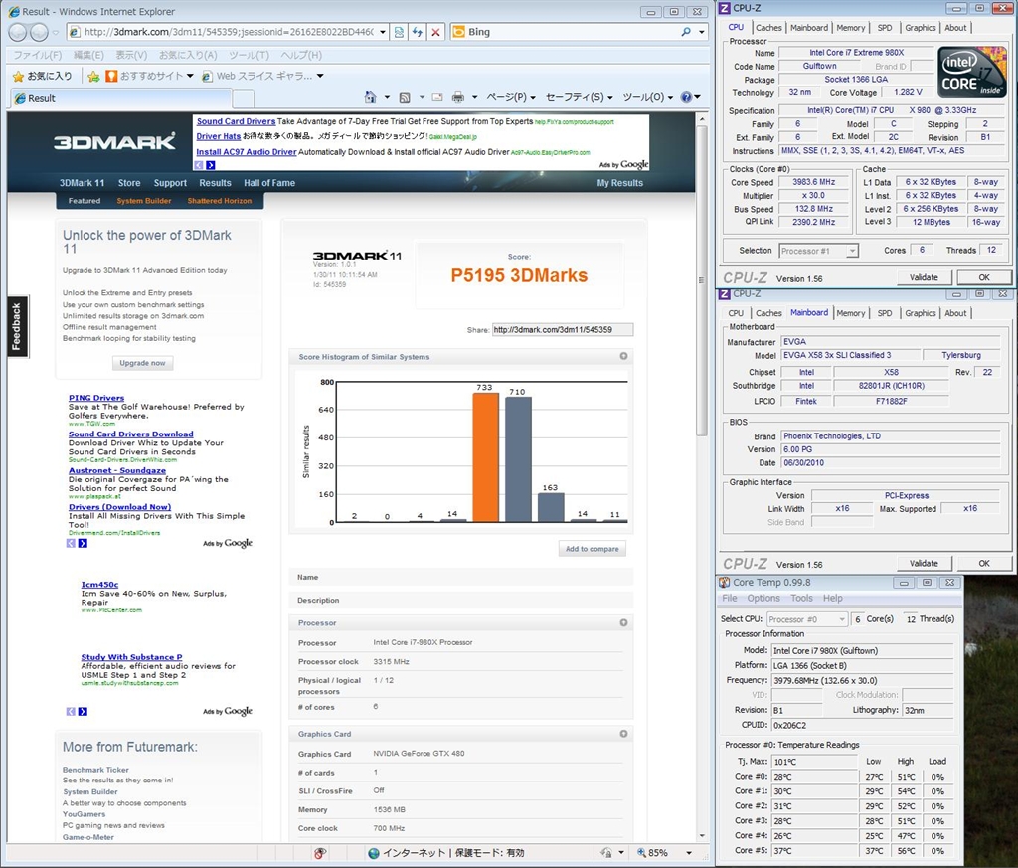Click the Score Histogram round expander icon

pyautogui.click(x=623, y=356)
